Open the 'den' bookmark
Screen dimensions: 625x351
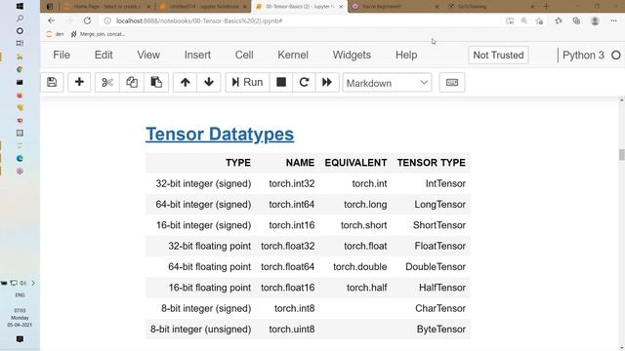click(x=56, y=34)
